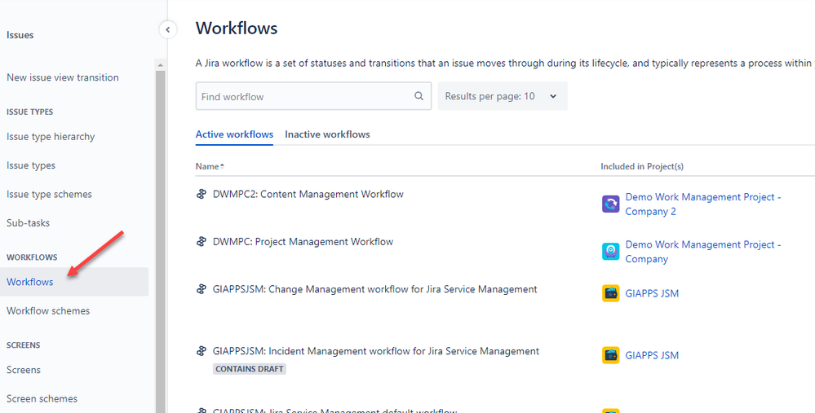Click GIAPPSJSM: Incident Management workflow name
Screen dimensions: 815x413
[376, 351]
